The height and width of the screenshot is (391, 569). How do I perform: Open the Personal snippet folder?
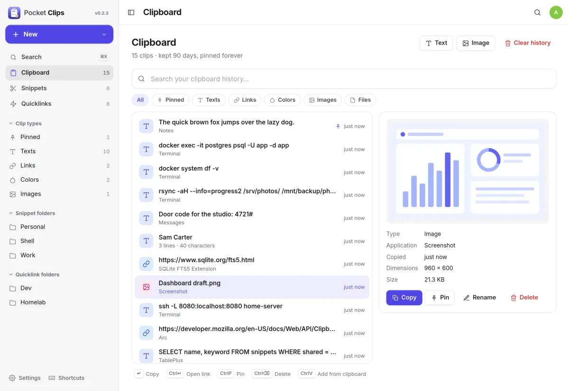pos(59,227)
